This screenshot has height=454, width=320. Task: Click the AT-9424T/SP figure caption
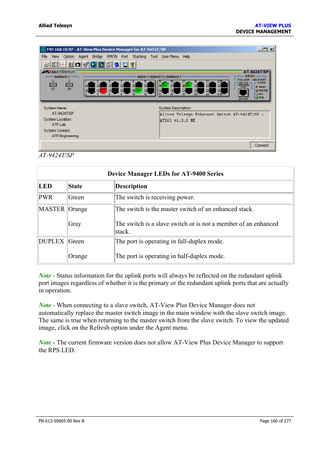[56, 155]
